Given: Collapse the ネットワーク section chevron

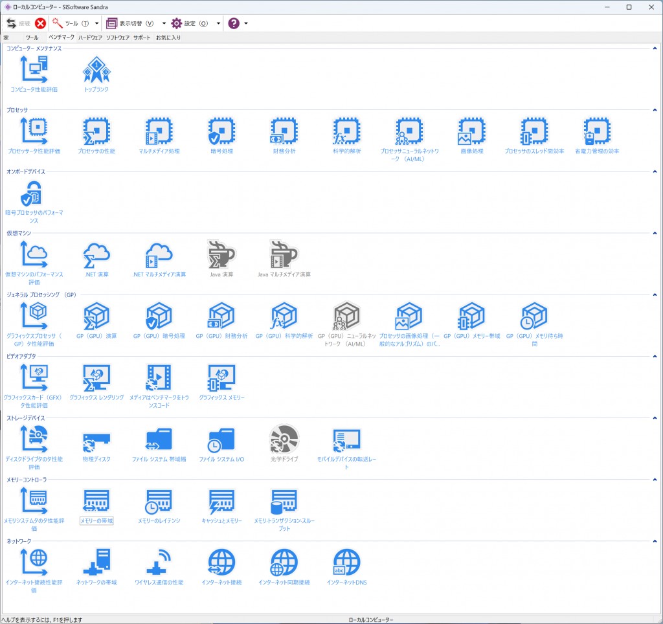Looking at the screenshot, I should tap(655, 541).
